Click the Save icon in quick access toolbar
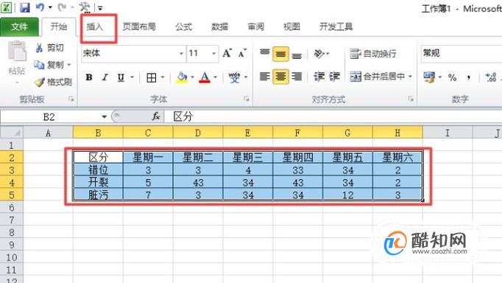This screenshot has height=283, width=502. [x=24, y=7]
